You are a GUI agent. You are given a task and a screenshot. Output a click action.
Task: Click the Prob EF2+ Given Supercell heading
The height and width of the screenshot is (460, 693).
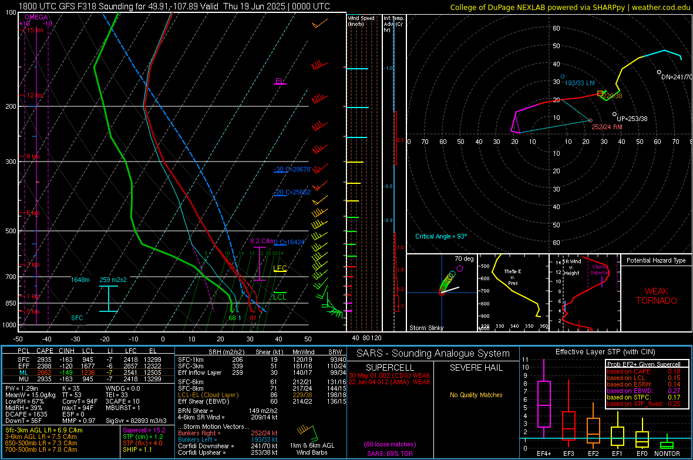(644, 364)
